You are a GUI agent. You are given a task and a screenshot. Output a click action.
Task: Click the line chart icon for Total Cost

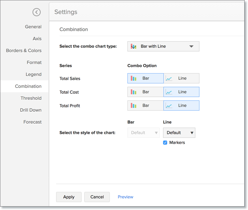[169, 92]
